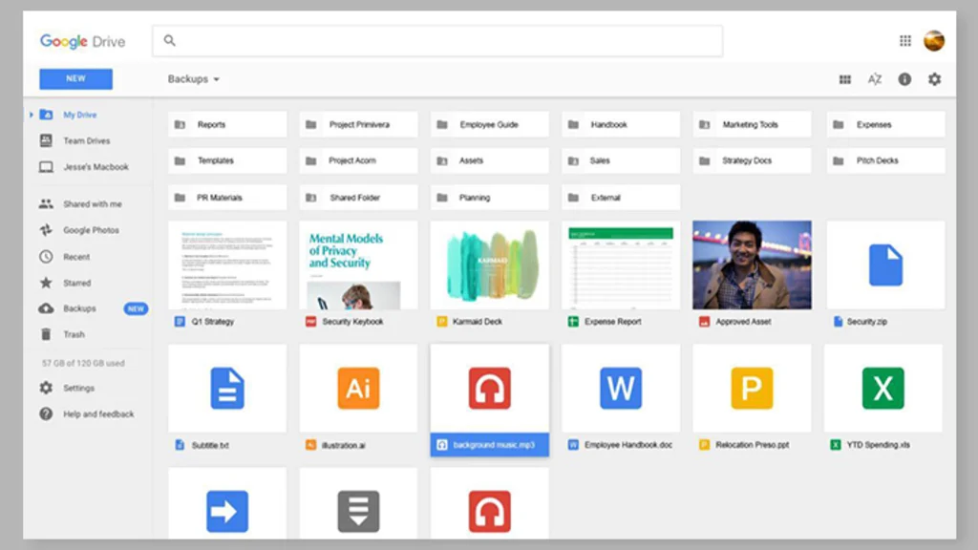This screenshot has height=550, width=978.
Task: Open the Google apps grid launcher
Action: coord(904,40)
